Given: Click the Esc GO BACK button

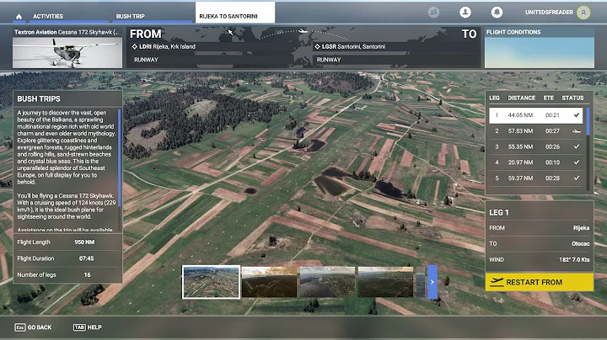Looking at the screenshot, I should pos(33,327).
